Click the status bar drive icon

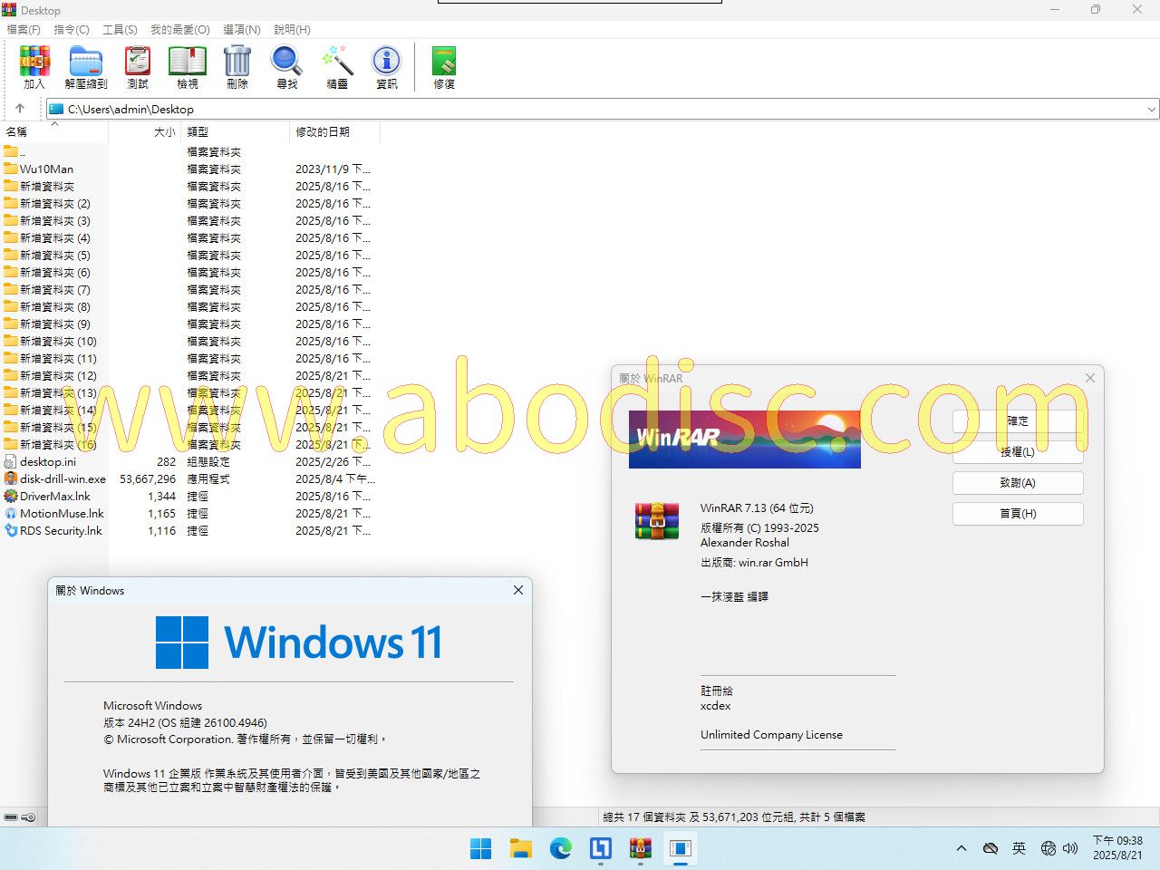pyautogui.click(x=11, y=817)
